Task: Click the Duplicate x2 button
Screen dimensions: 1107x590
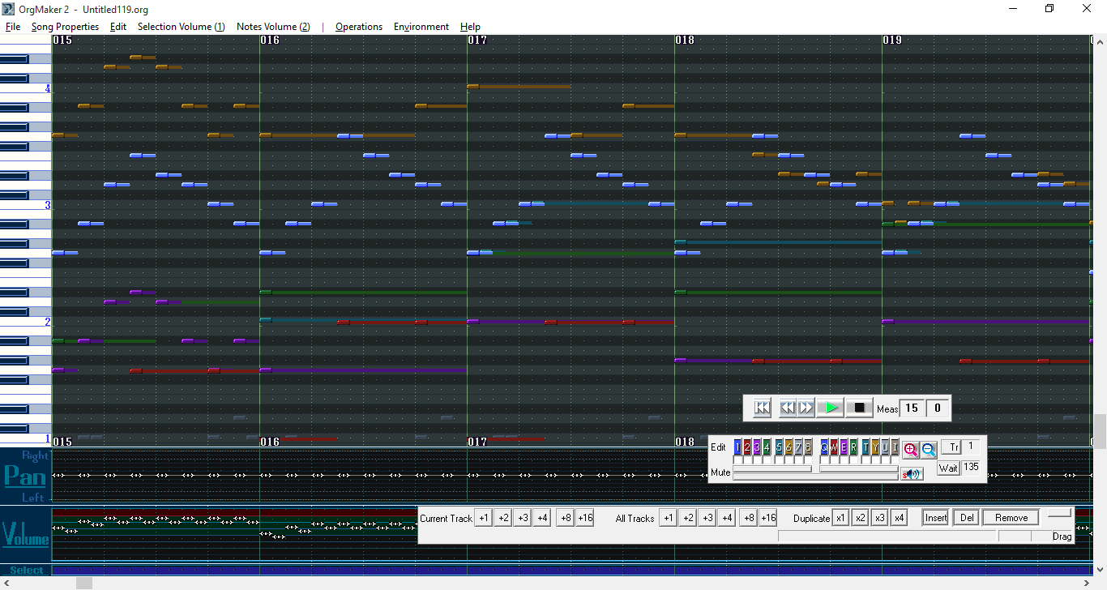Action: click(860, 518)
